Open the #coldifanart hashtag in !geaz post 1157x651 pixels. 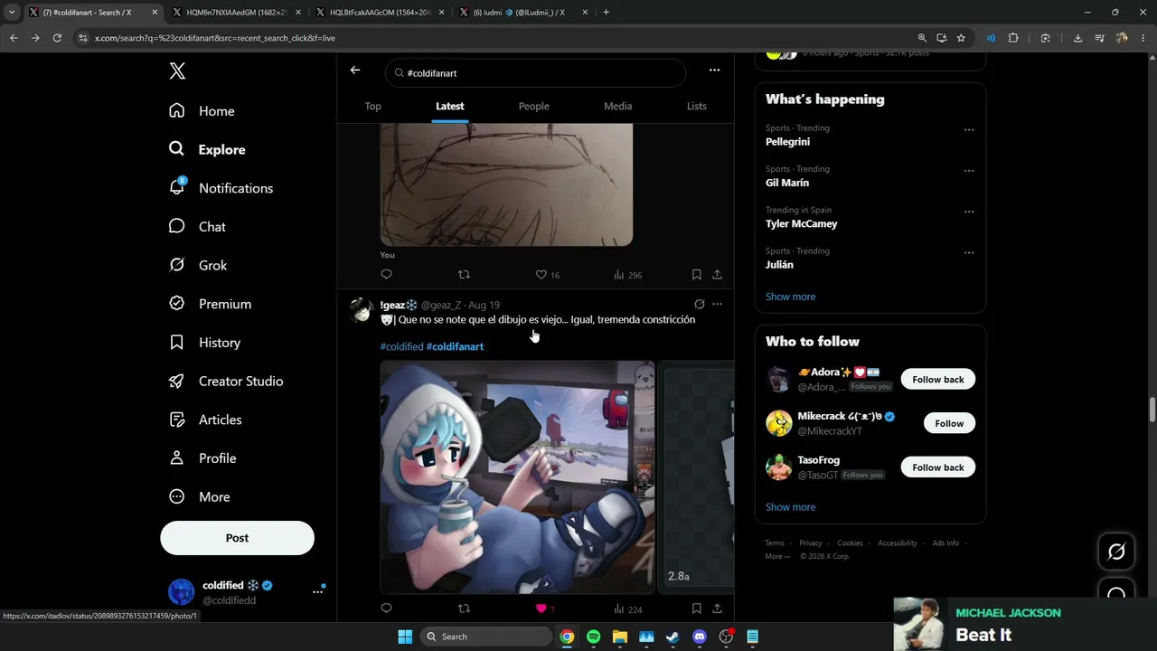coord(455,347)
